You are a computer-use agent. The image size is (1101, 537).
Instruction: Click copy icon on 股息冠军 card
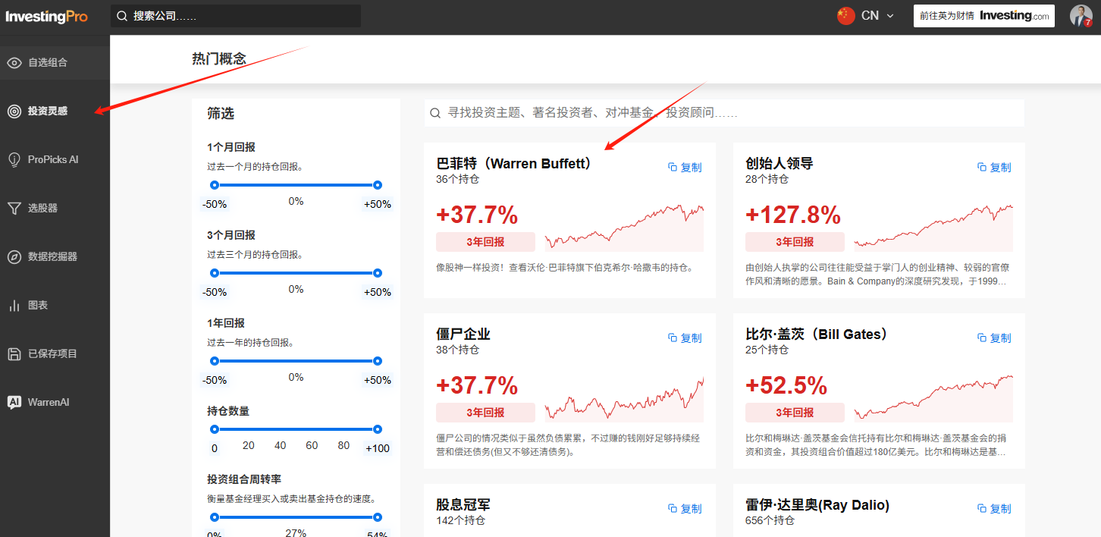tap(672, 509)
